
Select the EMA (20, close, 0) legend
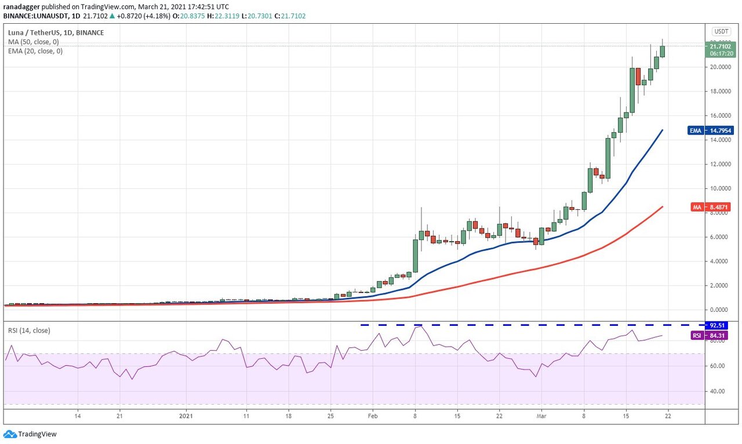35,51
